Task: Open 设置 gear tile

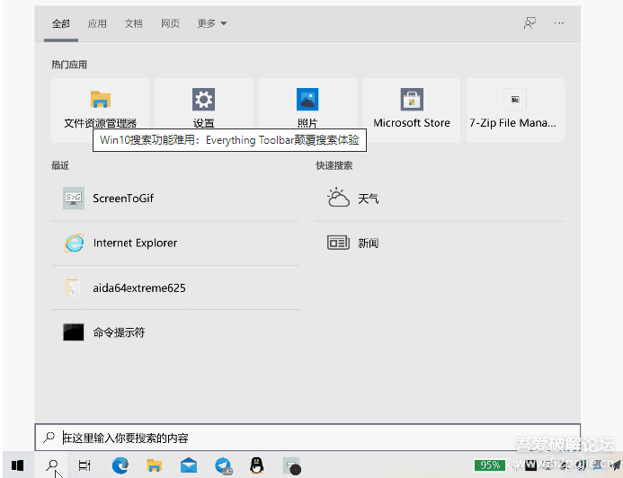Action: click(203, 108)
